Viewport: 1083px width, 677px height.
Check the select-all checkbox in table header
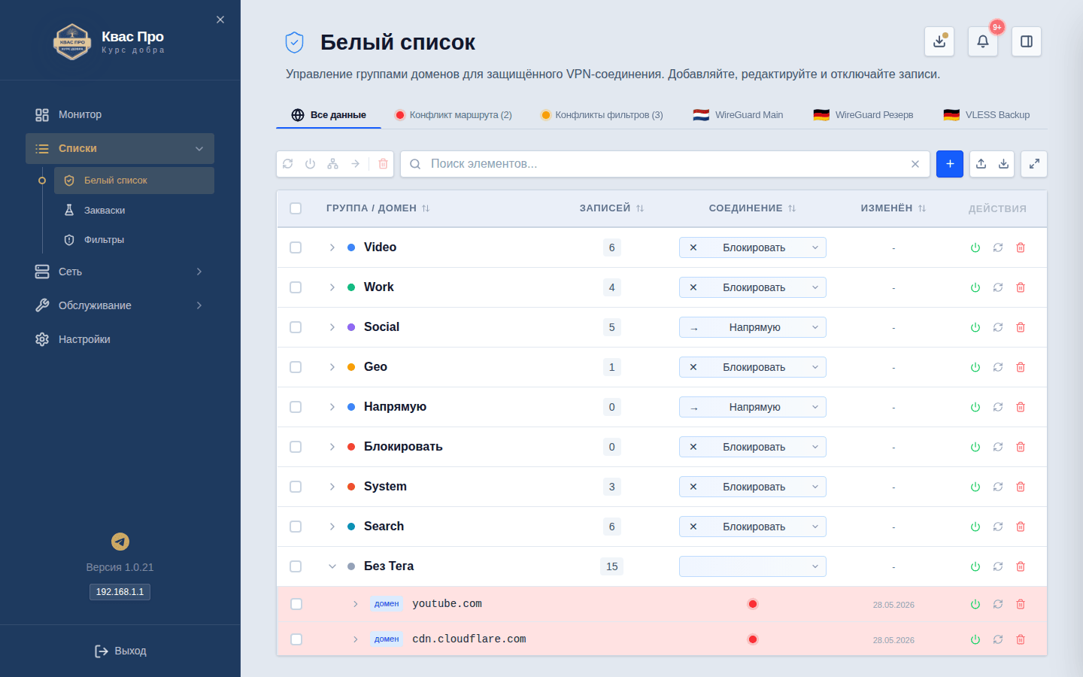(x=296, y=208)
